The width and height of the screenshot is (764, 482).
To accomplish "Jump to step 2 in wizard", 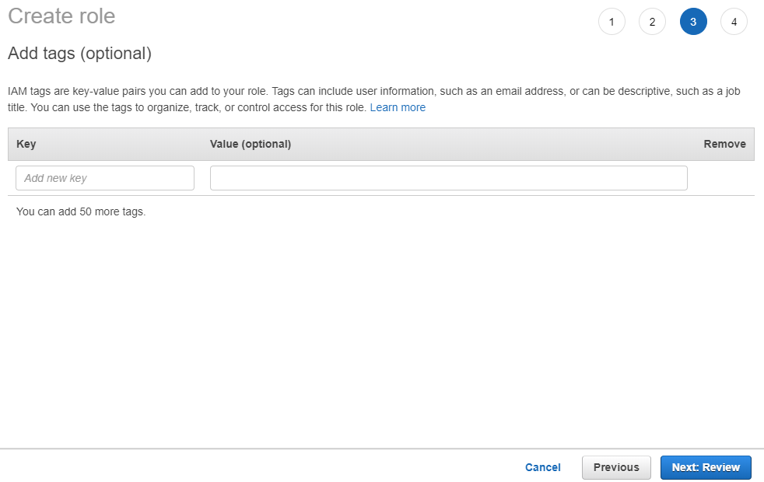I will coord(652,22).
